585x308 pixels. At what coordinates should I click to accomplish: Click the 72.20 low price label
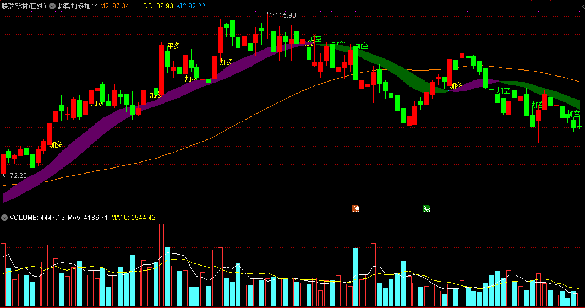[18, 175]
